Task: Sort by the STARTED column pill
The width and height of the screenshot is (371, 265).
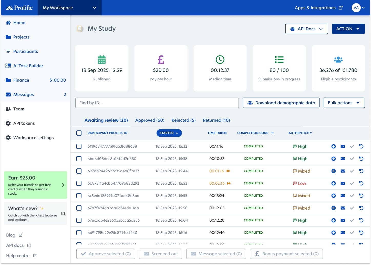Action: (169, 133)
